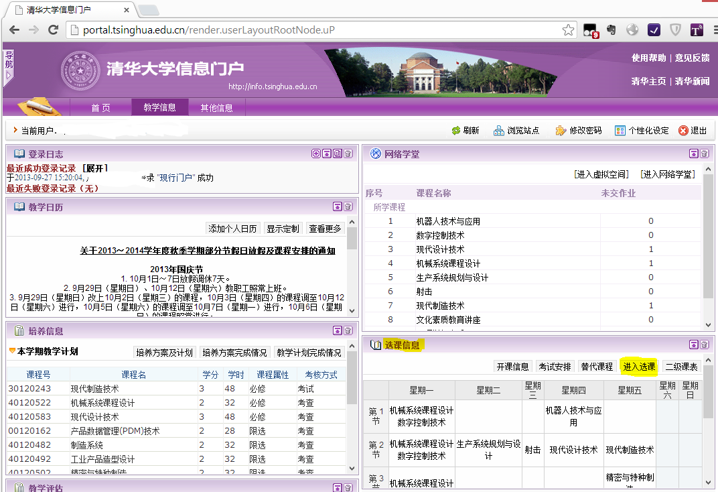Log out with the red 退出 icon
718x492 pixels.
coord(683,131)
